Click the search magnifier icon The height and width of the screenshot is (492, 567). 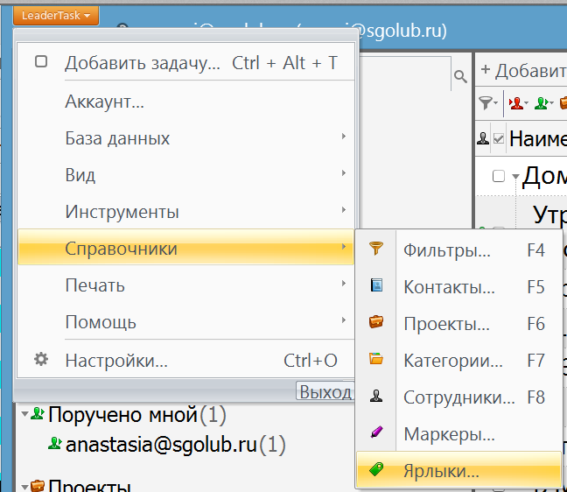click(x=460, y=78)
